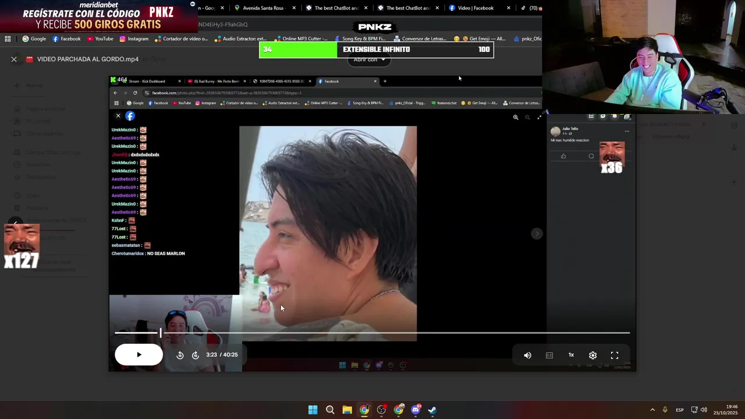Comment on Julio Tello's post
The width and height of the screenshot is (745, 419).
pos(591,156)
